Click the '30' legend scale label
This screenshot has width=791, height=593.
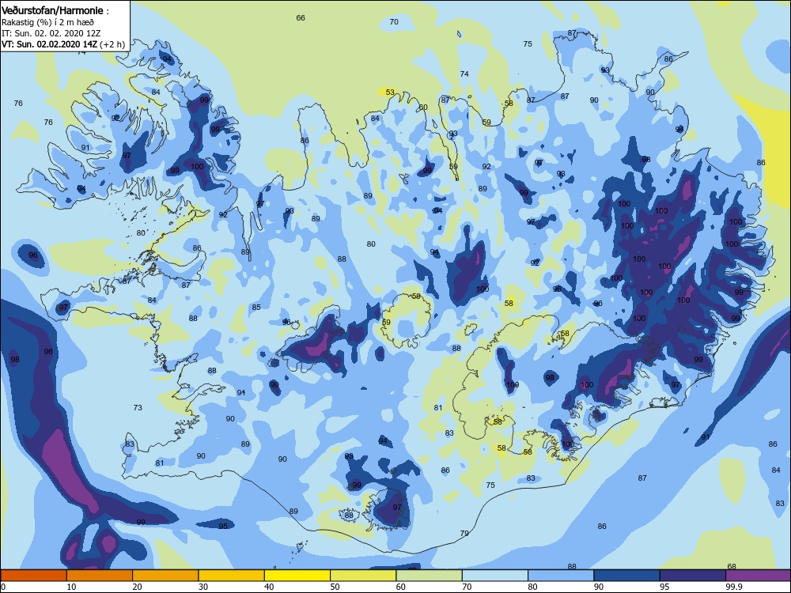point(203,587)
